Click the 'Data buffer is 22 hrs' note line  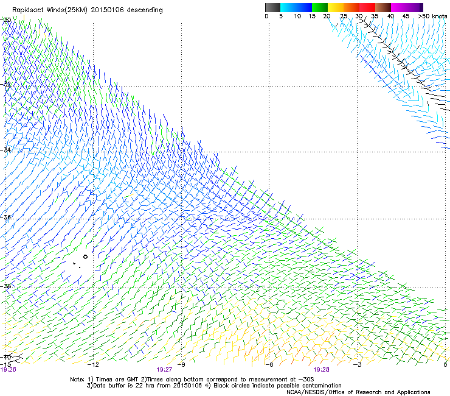point(214,386)
